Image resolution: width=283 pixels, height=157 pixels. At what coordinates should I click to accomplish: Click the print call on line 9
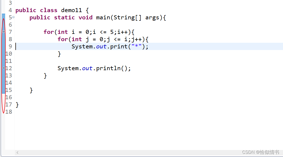click(x=119, y=47)
